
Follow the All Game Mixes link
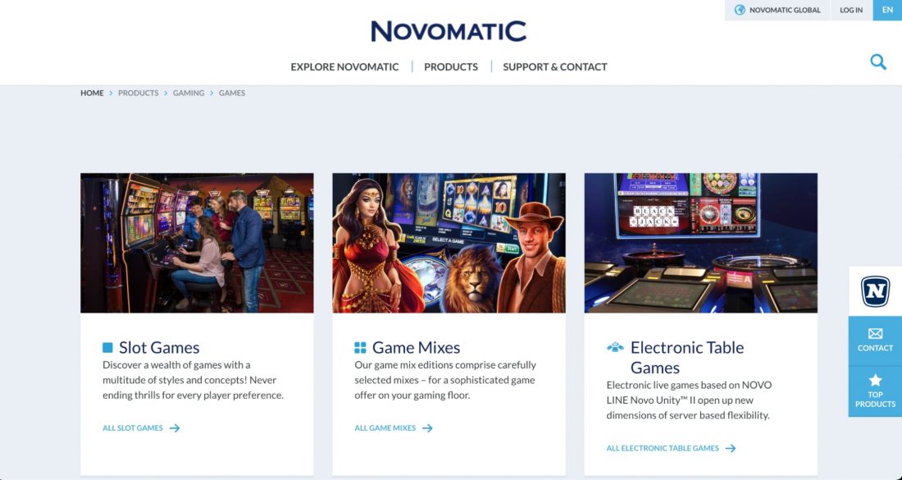pos(394,428)
